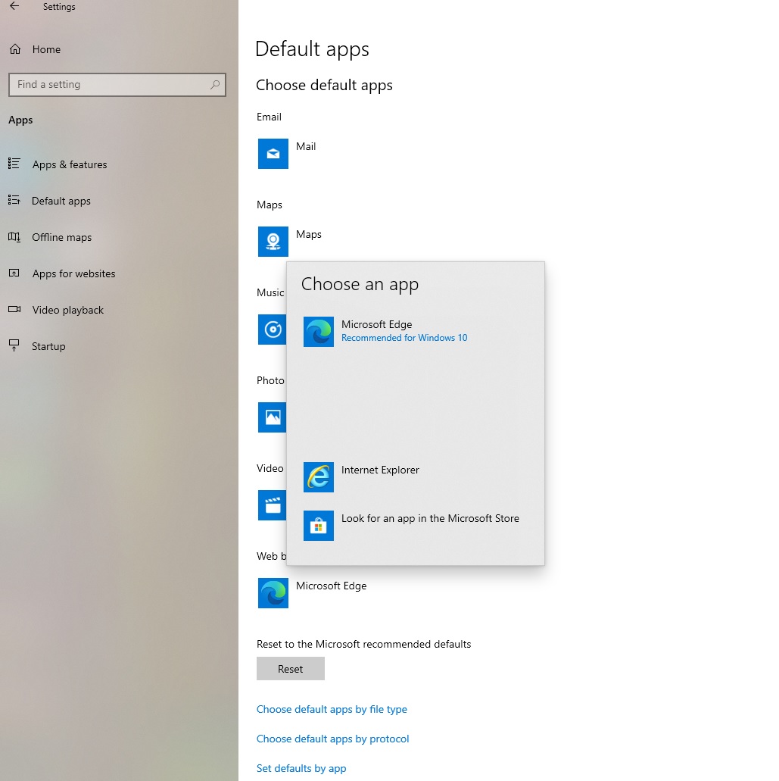Open Offline maps settings
This screenshot has height=781, width=779.
point(62,237)
